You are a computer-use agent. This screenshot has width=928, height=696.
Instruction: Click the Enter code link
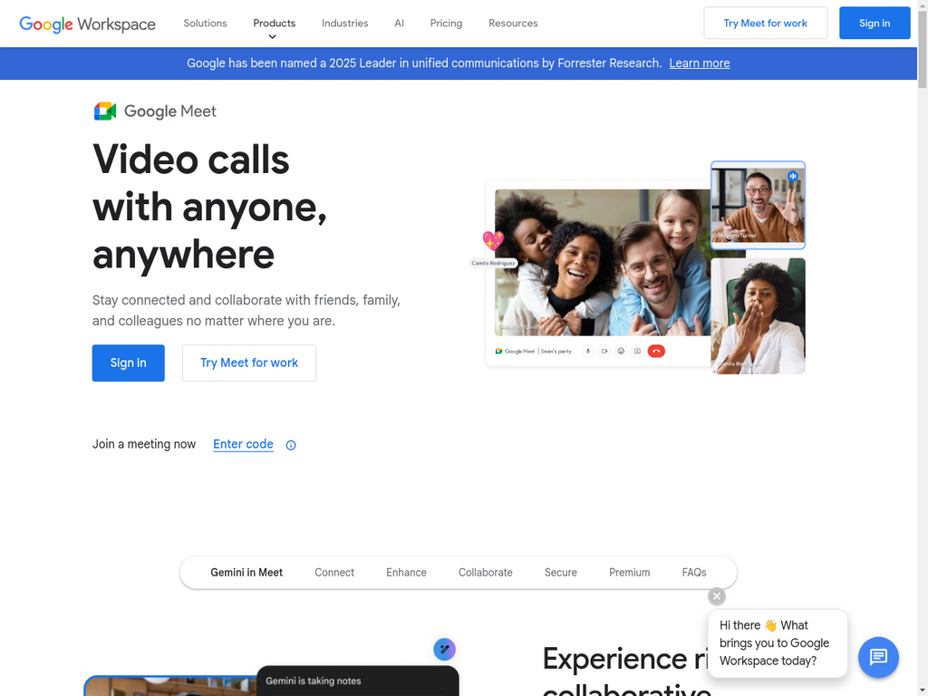point(243,444)
